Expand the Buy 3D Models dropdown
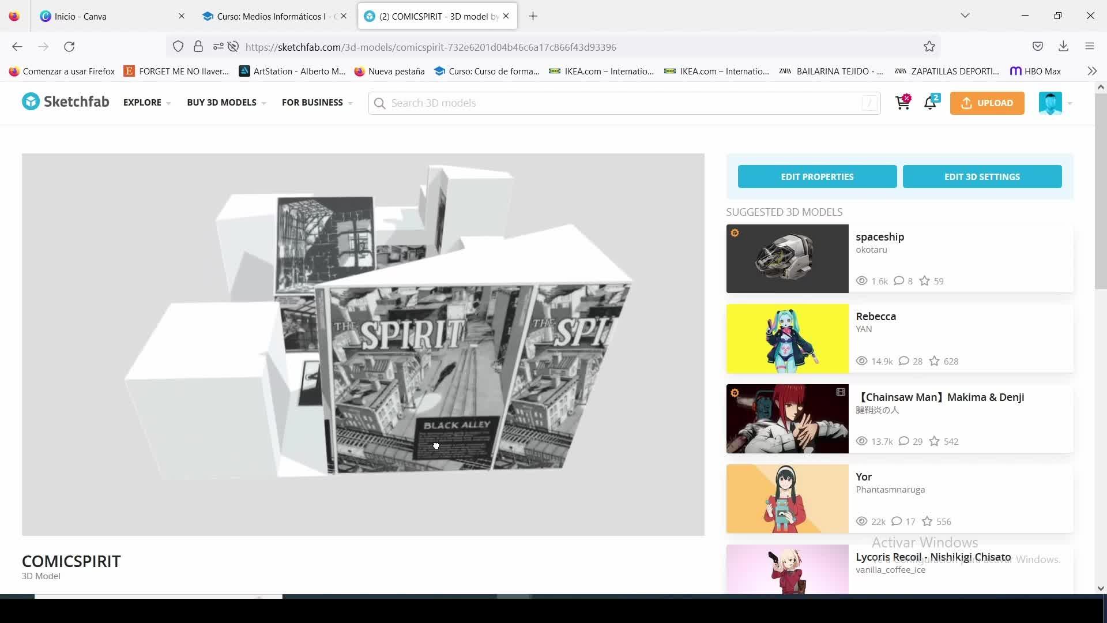Viewport: 1107px width, 623px height. coord(226,103)
